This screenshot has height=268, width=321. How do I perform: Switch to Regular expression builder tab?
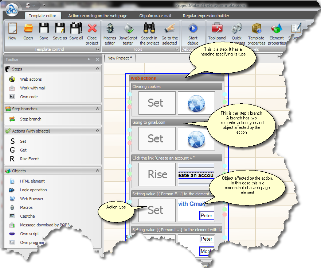click(x=206, y=16)
